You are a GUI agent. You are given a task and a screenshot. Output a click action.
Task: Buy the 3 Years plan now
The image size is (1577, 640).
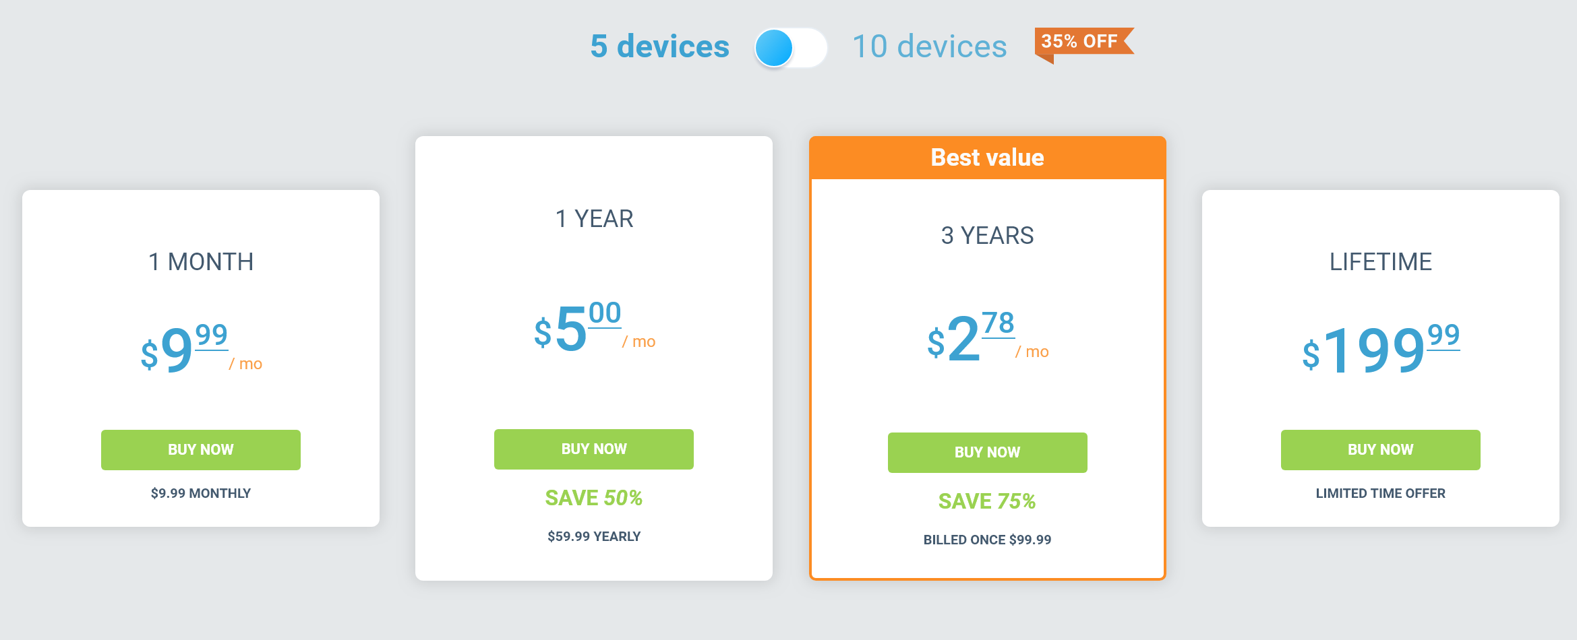tap(987, 452)
